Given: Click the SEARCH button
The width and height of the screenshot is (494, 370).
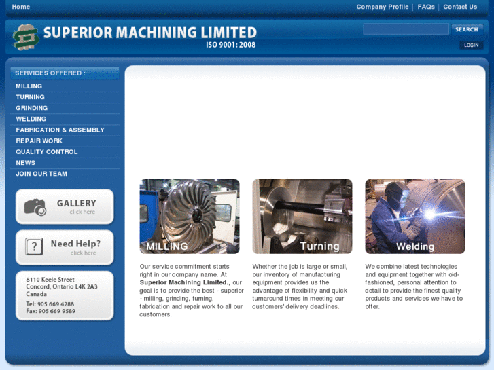Looking at the screenshot, I should (467, 29).
